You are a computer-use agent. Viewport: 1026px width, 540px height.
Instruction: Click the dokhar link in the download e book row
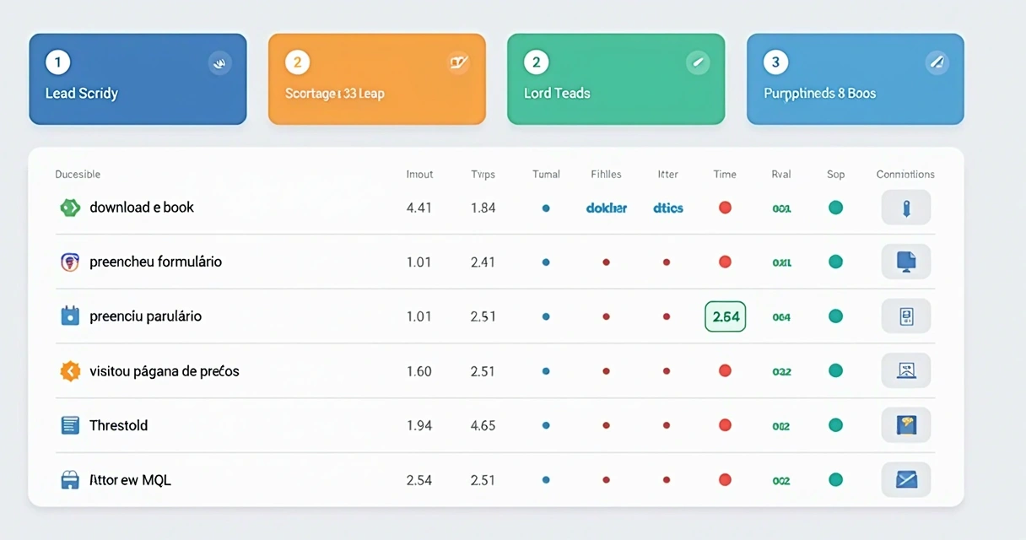pyautogui.click(x=606, y=208)
